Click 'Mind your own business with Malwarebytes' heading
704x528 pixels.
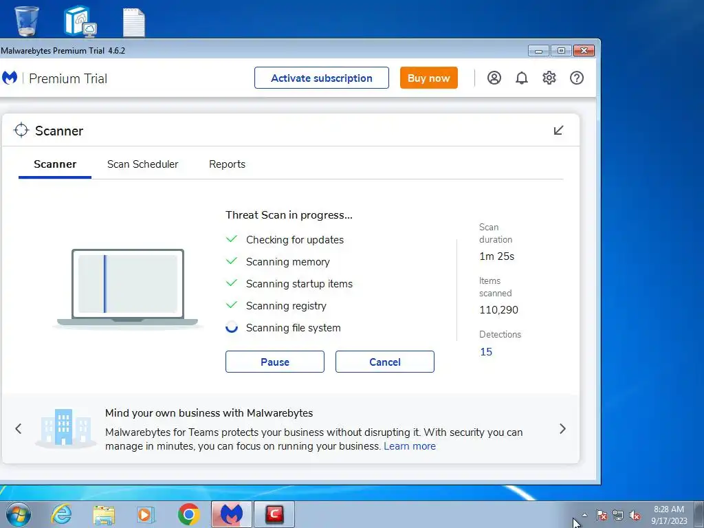(x=209, y=413)
